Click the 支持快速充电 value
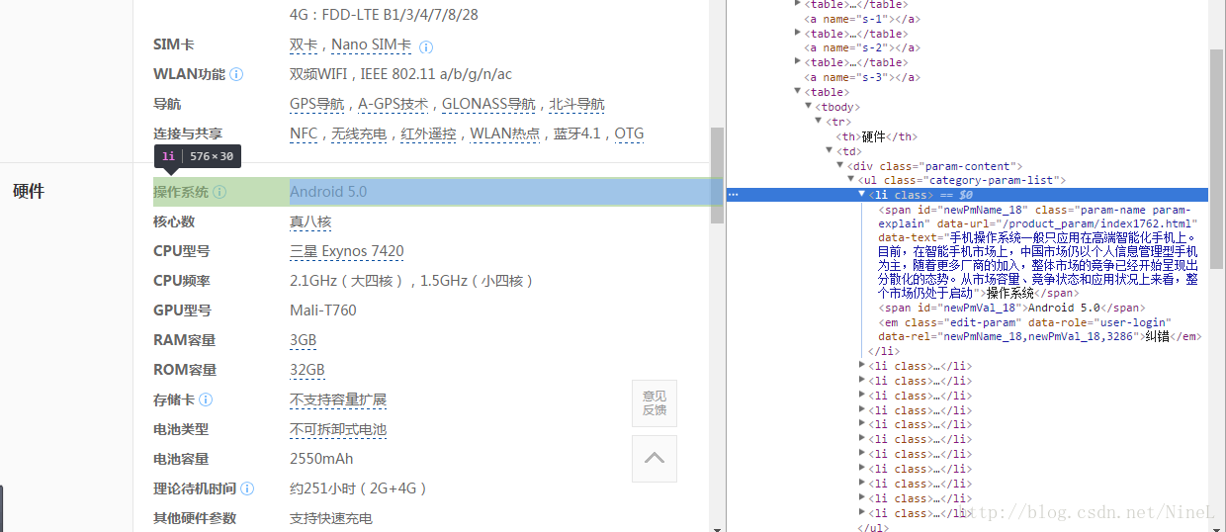The height and width of the screenshot is (532, 1226). (x=331, y=518)
